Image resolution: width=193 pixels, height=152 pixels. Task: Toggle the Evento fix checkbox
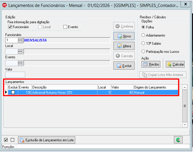65,27
